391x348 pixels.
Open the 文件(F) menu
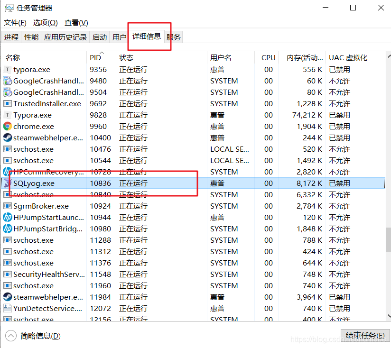(15, 23)
